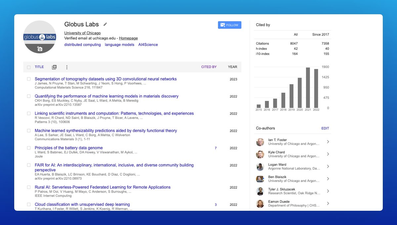The image size is (397, 225).
Task: Click the total citations value 8047
Action: point(294,43)
